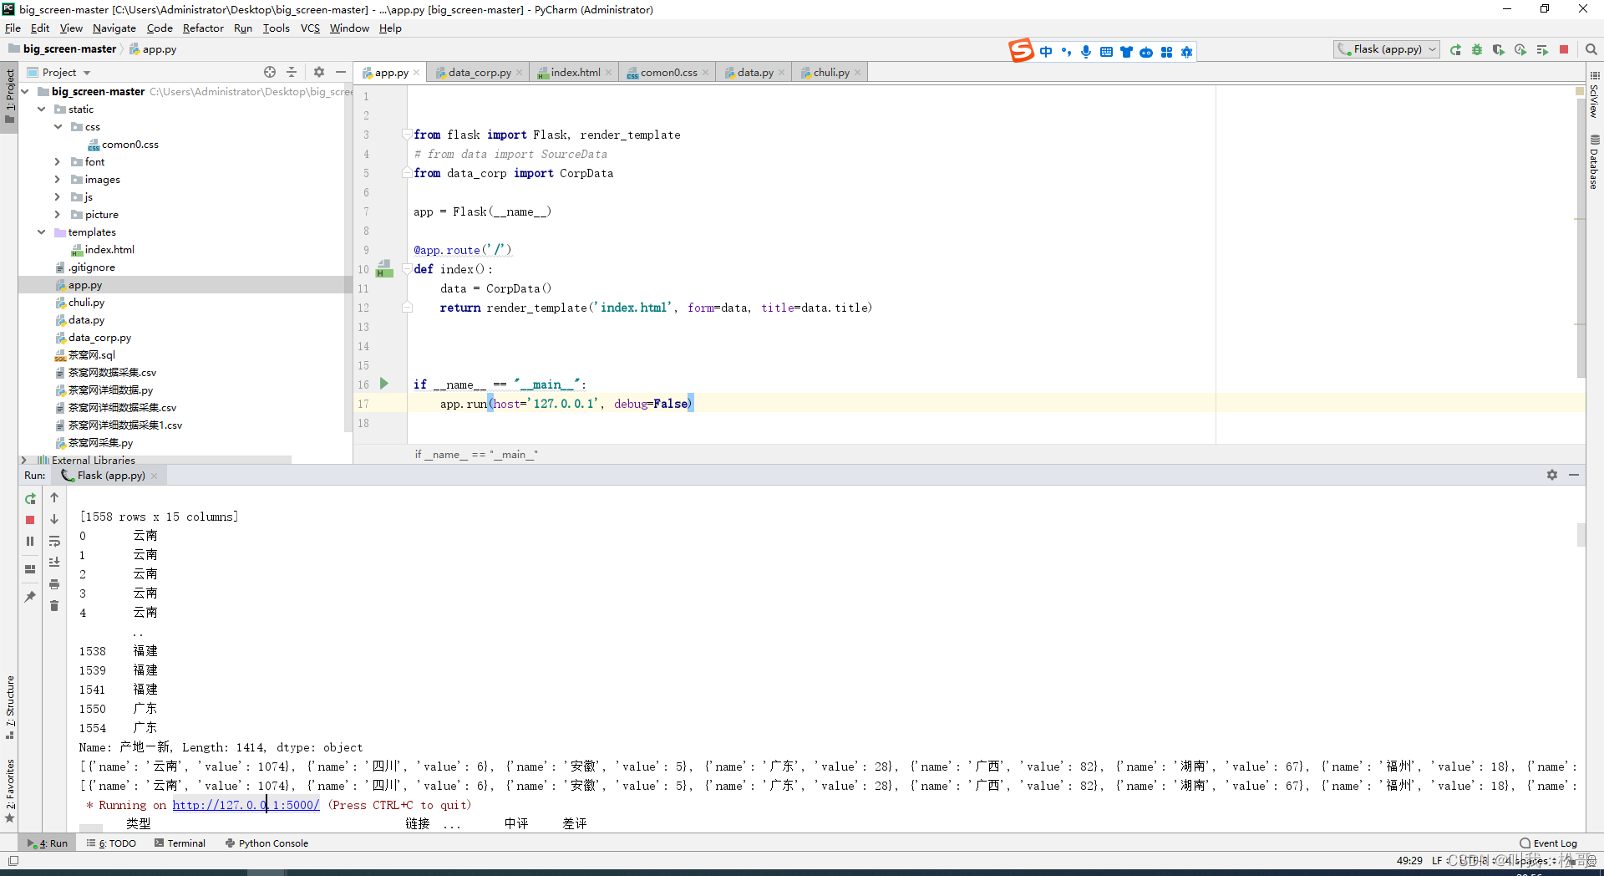Select chuli.py in the project tree

point(86,303)
